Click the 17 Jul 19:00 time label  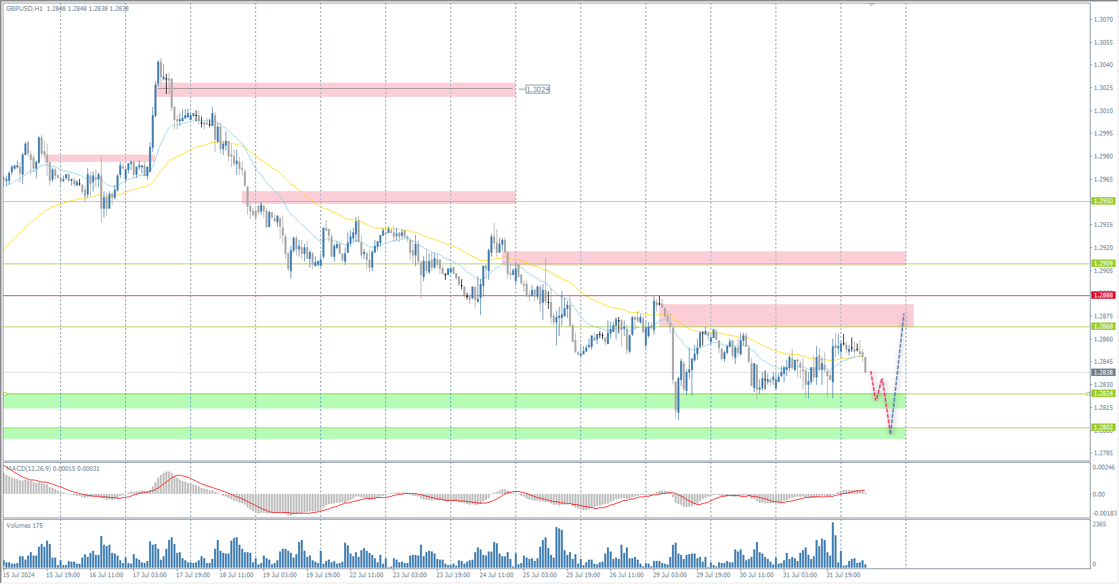tap(193, 575)
